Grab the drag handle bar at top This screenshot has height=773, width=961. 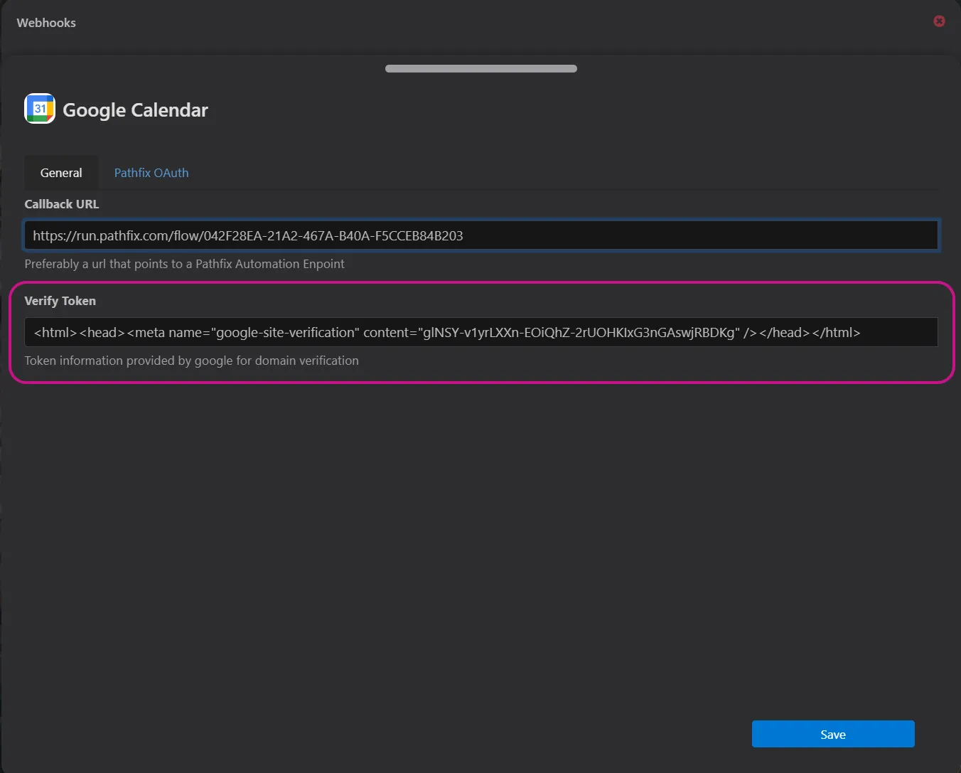(481, 68)
